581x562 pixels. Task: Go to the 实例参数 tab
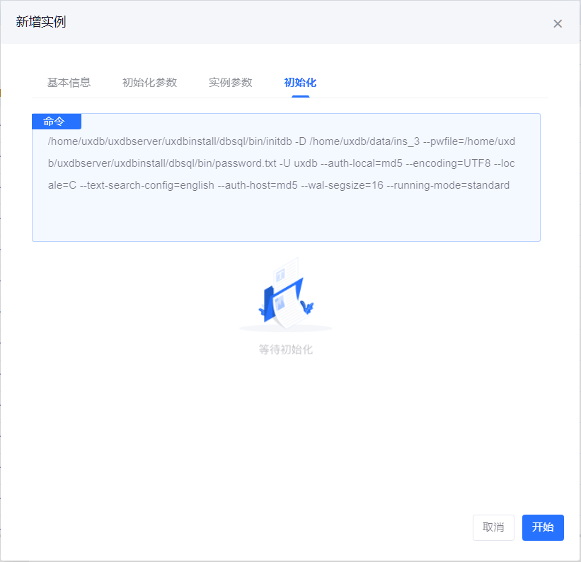230,82
